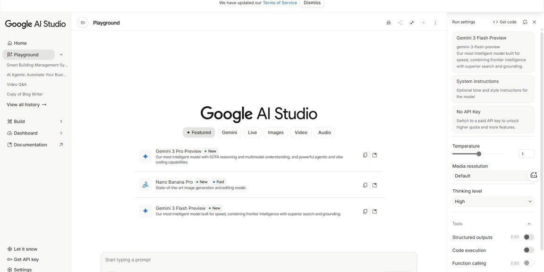Click the collapse sidebar icon near Playground title
This screenshot has width=544, height=272.
(81, 21)
